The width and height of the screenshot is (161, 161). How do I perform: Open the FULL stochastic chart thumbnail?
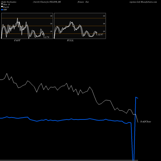(80, 26)
